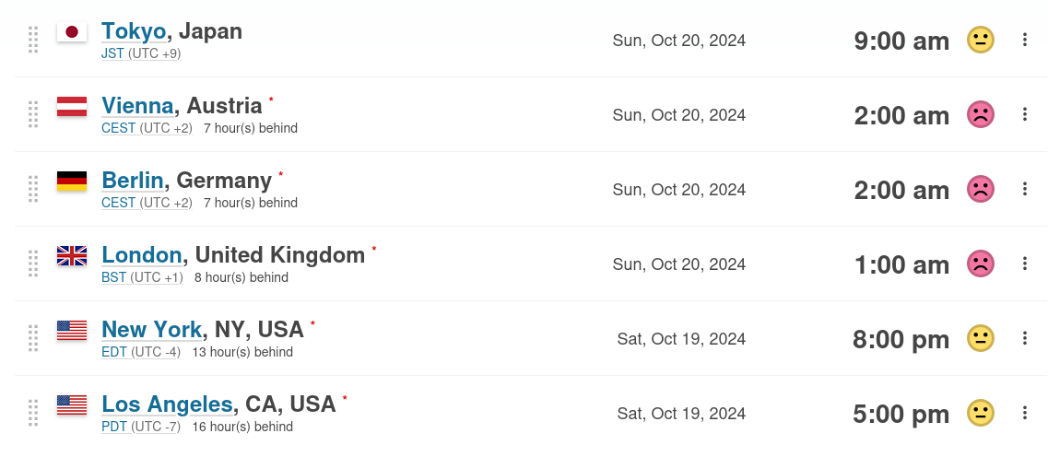Click the neutral face emoji for Los Angeles

pyautogui.click(x=980, y=413)
